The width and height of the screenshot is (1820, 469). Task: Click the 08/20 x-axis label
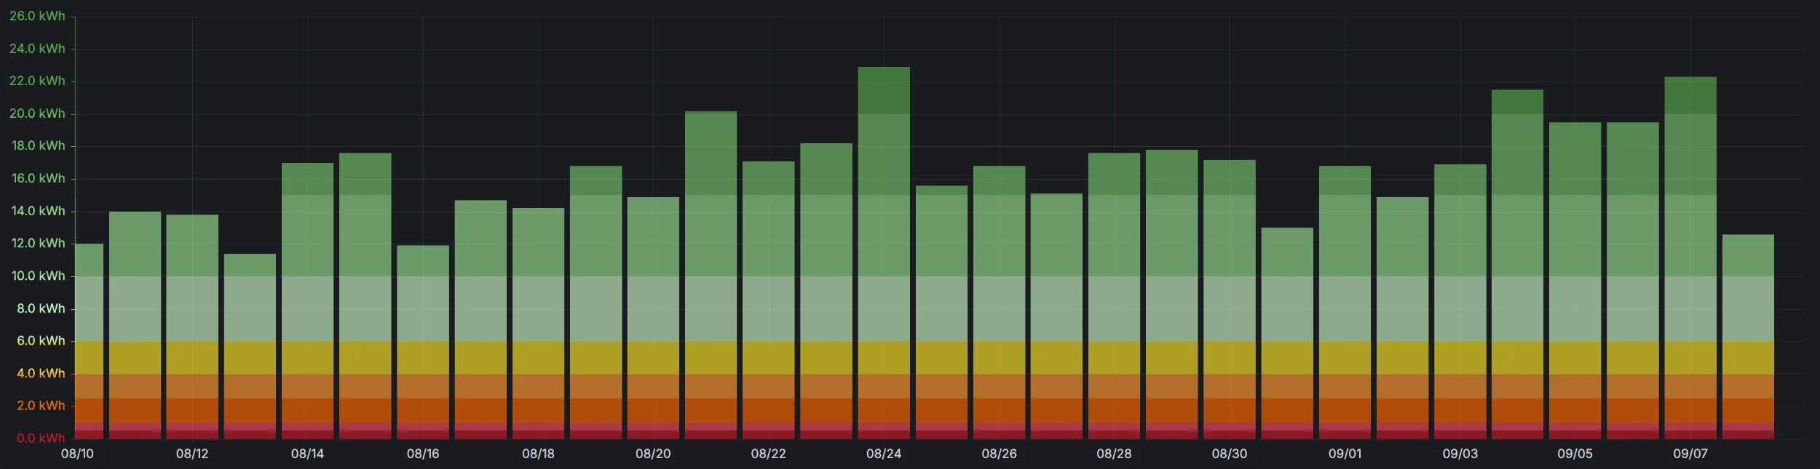pyautogui.click(x=653, y=454)
